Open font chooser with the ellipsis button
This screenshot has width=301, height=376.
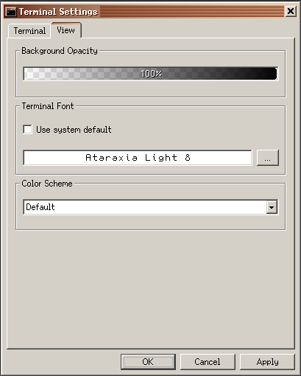(x=268, y=158)
